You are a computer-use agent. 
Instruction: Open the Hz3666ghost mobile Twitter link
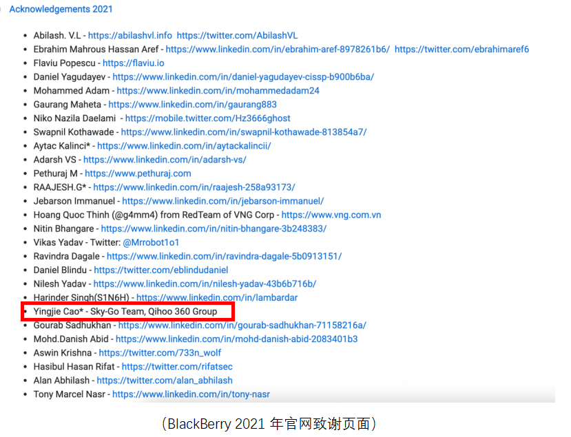pos(207,118)
